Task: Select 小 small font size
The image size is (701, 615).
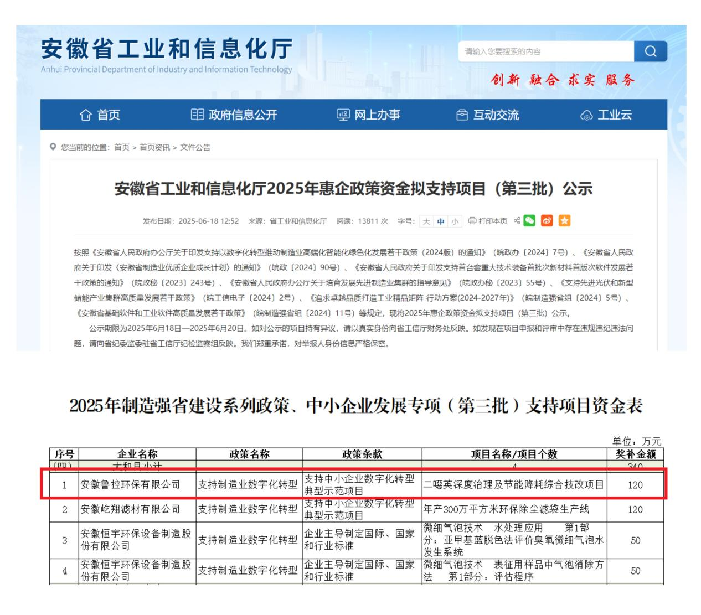Action: pos(455,220)
